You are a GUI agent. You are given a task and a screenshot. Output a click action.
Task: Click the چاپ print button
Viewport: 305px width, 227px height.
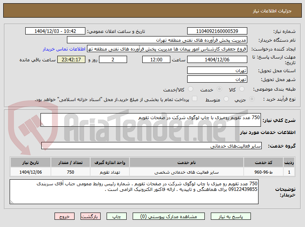[117, 216]
